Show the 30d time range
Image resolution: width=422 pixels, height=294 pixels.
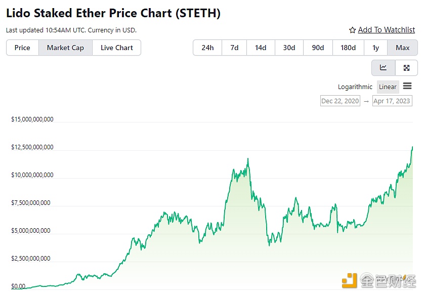289,48
